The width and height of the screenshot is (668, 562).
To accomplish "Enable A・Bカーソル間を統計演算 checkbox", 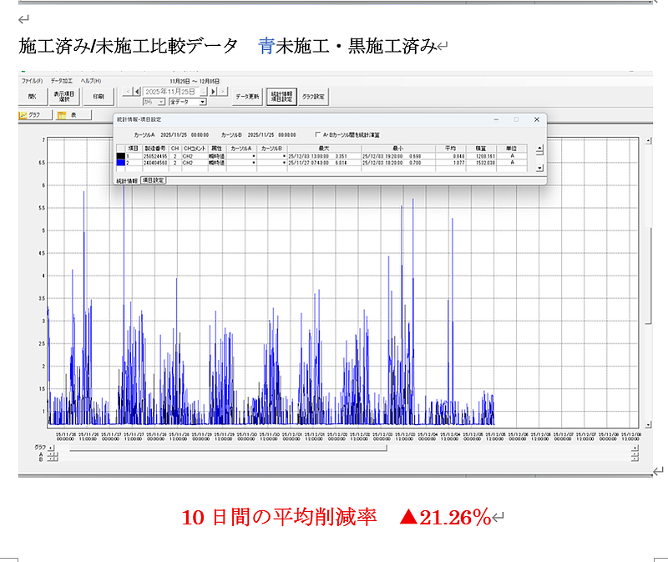I will click(317, 134).
